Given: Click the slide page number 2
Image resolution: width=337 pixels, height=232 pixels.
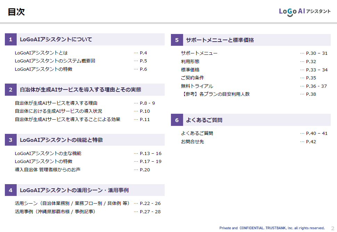Looking at the screenshot, I should 333,228.
